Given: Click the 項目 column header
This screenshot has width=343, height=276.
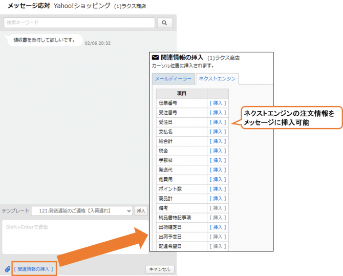Looking at the screenshot, I should coord(182,94).
